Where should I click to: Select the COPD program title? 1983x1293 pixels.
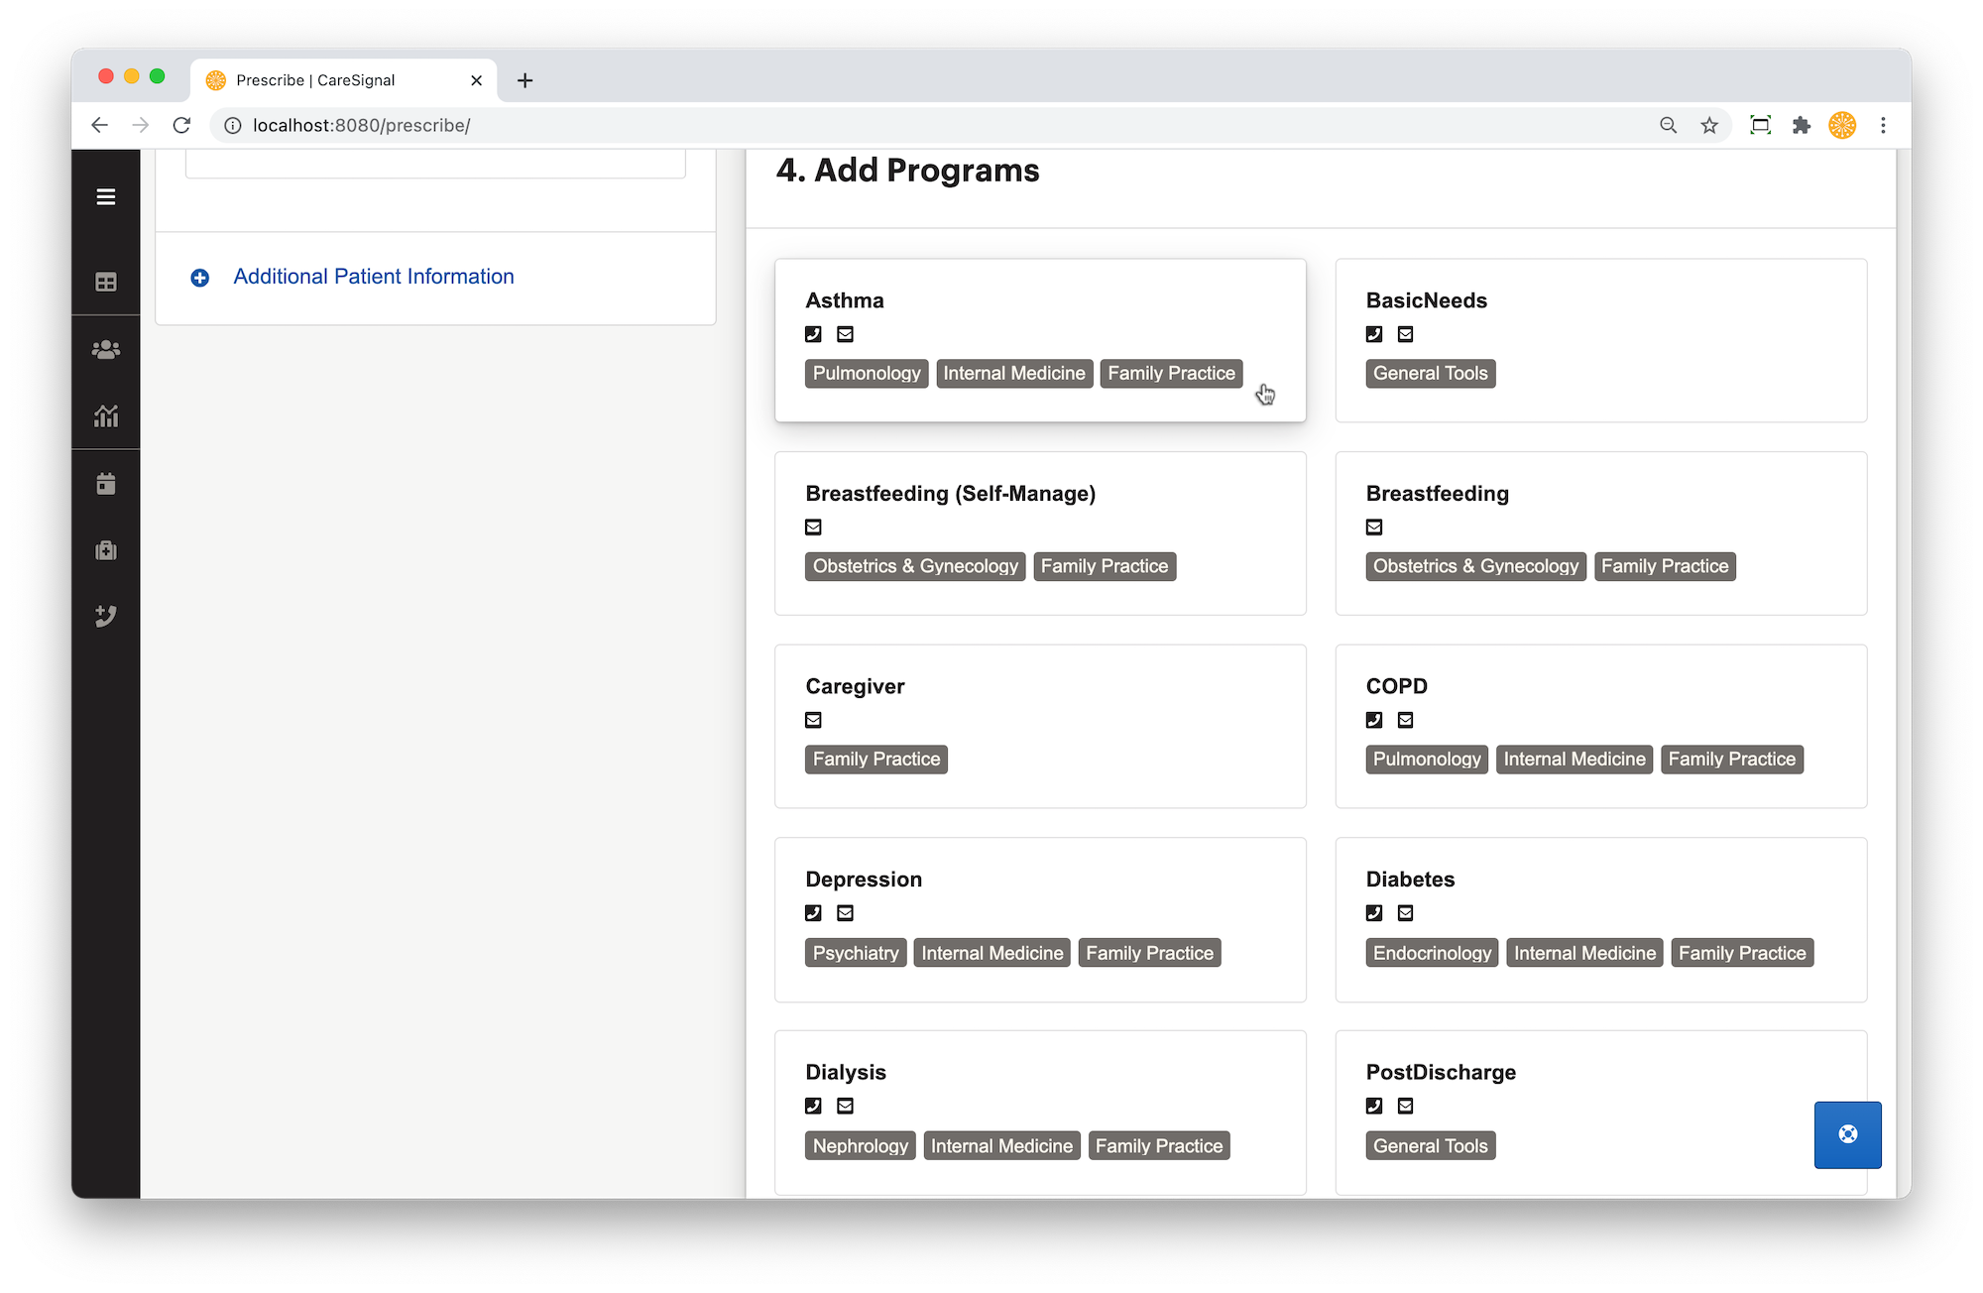click(x=1396, y=686)
